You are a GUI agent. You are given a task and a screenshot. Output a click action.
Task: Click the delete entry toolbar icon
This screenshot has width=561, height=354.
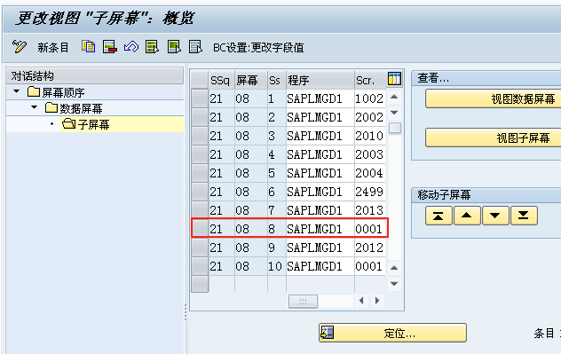pos(110,46)
